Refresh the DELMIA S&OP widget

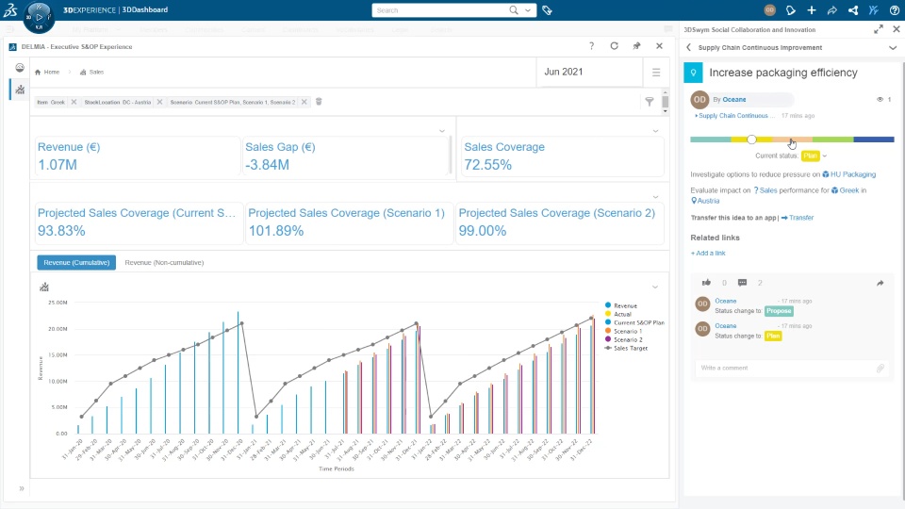[614, 46]
